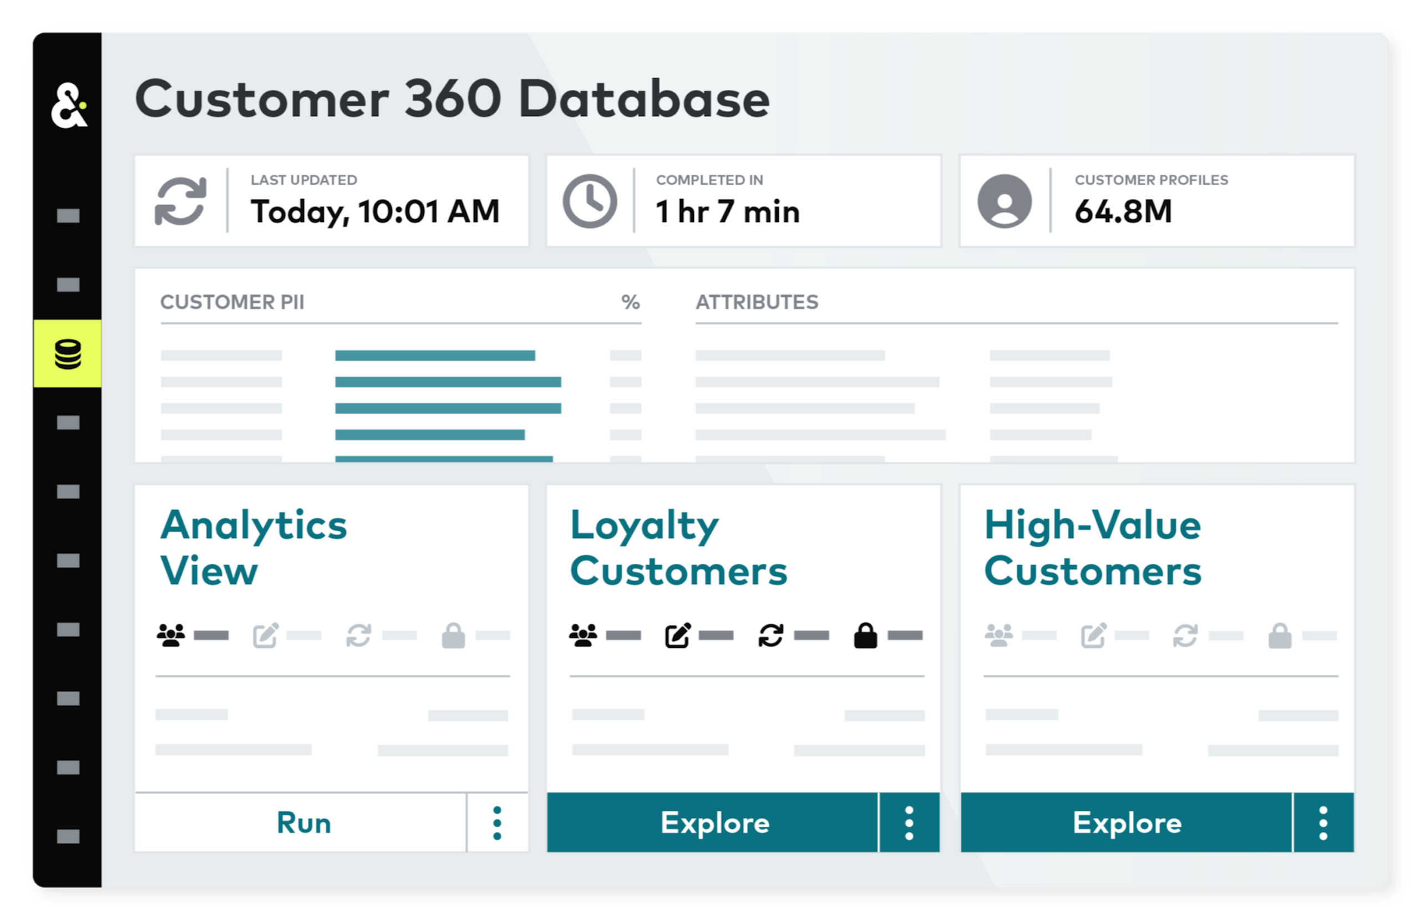Open the kebab menu on Analytics View card
1420x920 pixels.
point(497,822)
